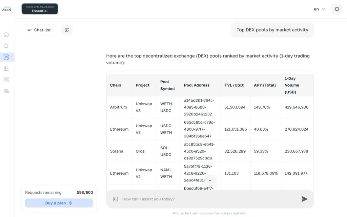Select the AI chat icon in the sidebar
347x217 pixels.
(6, 57)
